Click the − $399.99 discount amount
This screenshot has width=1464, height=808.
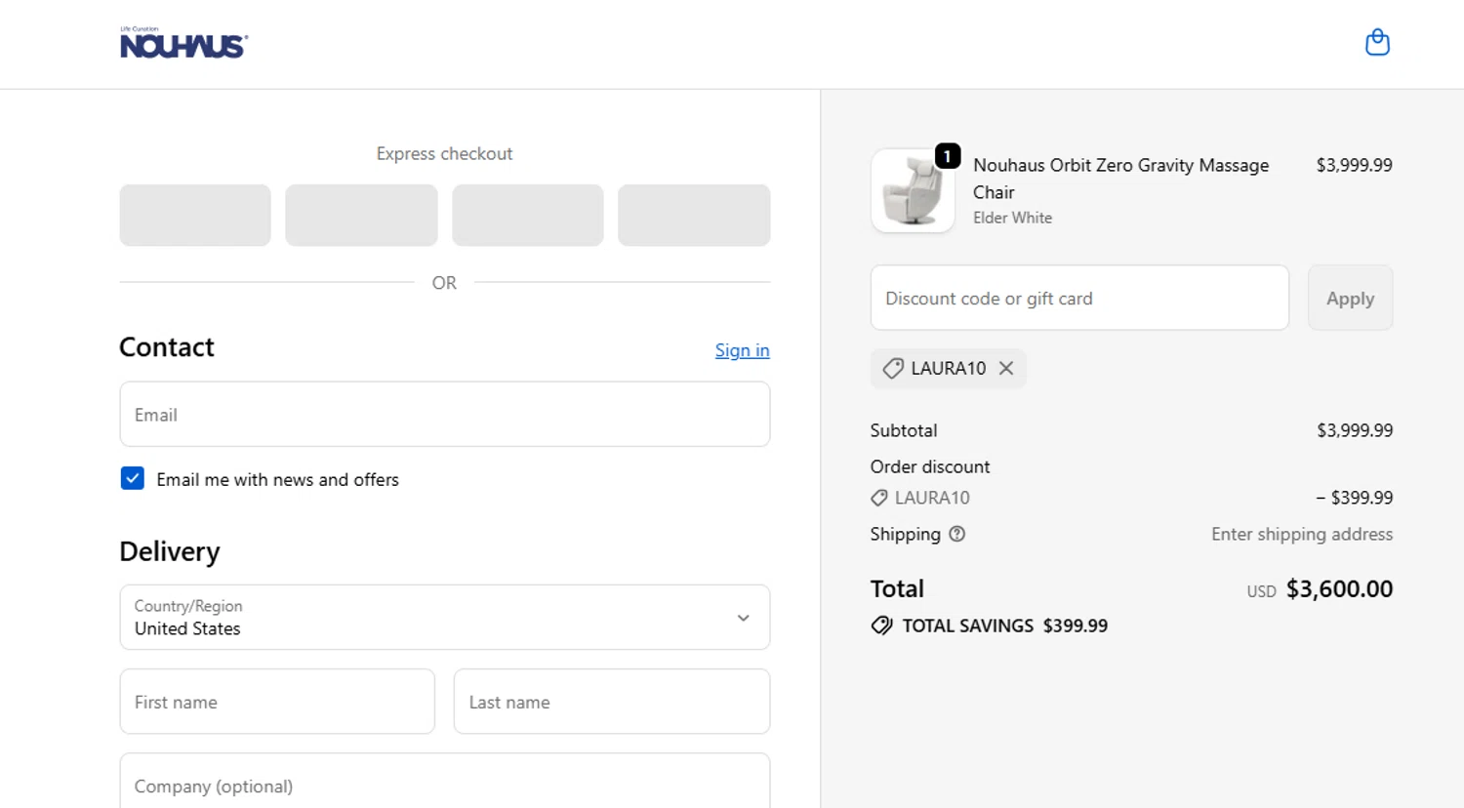(1354, 498)
